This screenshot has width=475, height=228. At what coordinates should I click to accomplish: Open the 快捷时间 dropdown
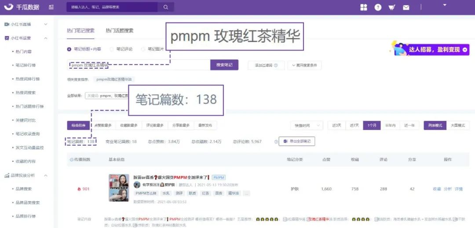(x=307, y=125)
